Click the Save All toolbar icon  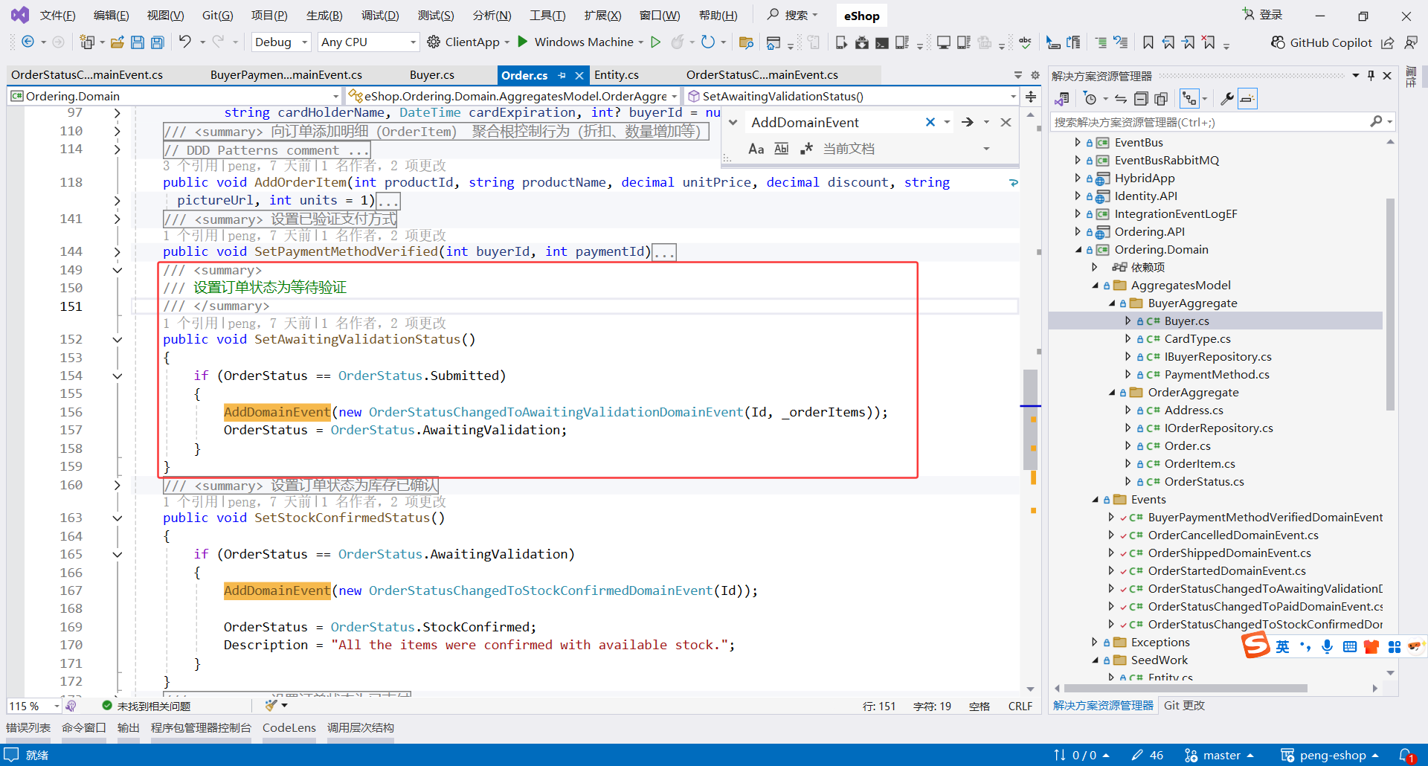(157, 42)
